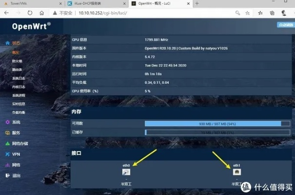The height and width of the screenshot is (195, 295).
Task: Click the 可用数 memory usage bar
Action: pos(217,124)
